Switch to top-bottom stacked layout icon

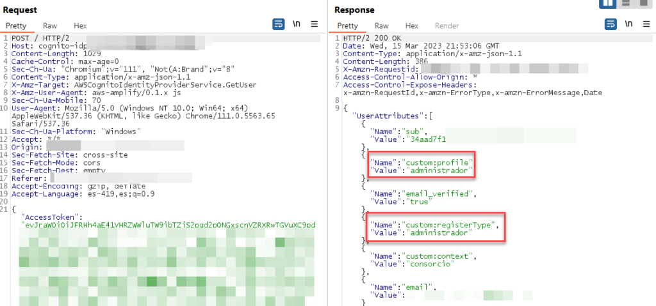point(626,3)
